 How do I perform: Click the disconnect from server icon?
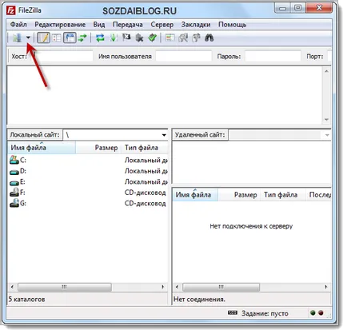(139, 38)
